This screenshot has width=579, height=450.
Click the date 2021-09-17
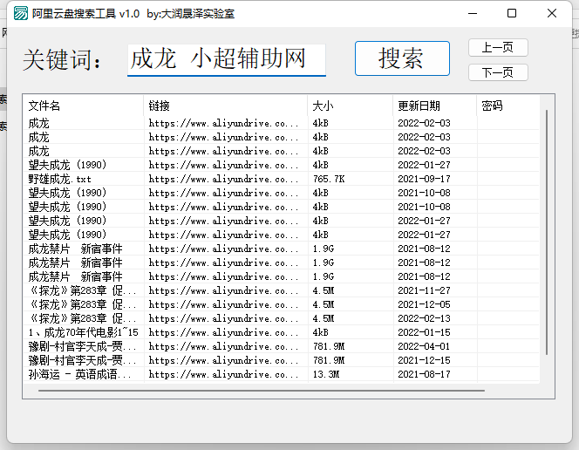click(x=424, y=179)
